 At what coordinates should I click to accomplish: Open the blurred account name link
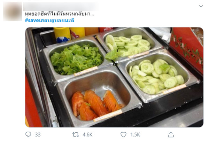(x=61, y=7)
